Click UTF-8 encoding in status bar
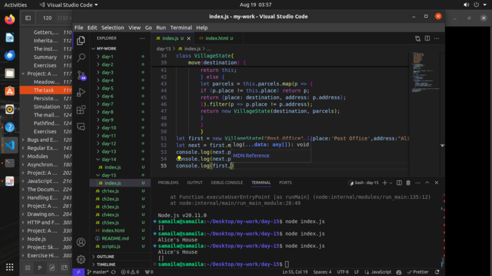Viewport: 492px width, 276px height. pos(343,272)
